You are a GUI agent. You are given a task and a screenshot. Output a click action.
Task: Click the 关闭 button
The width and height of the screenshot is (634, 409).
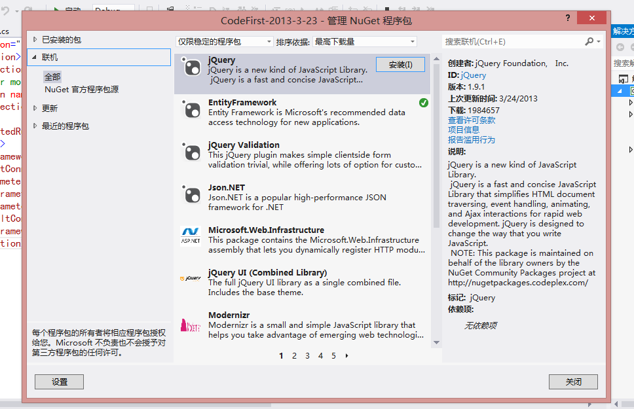573,382
